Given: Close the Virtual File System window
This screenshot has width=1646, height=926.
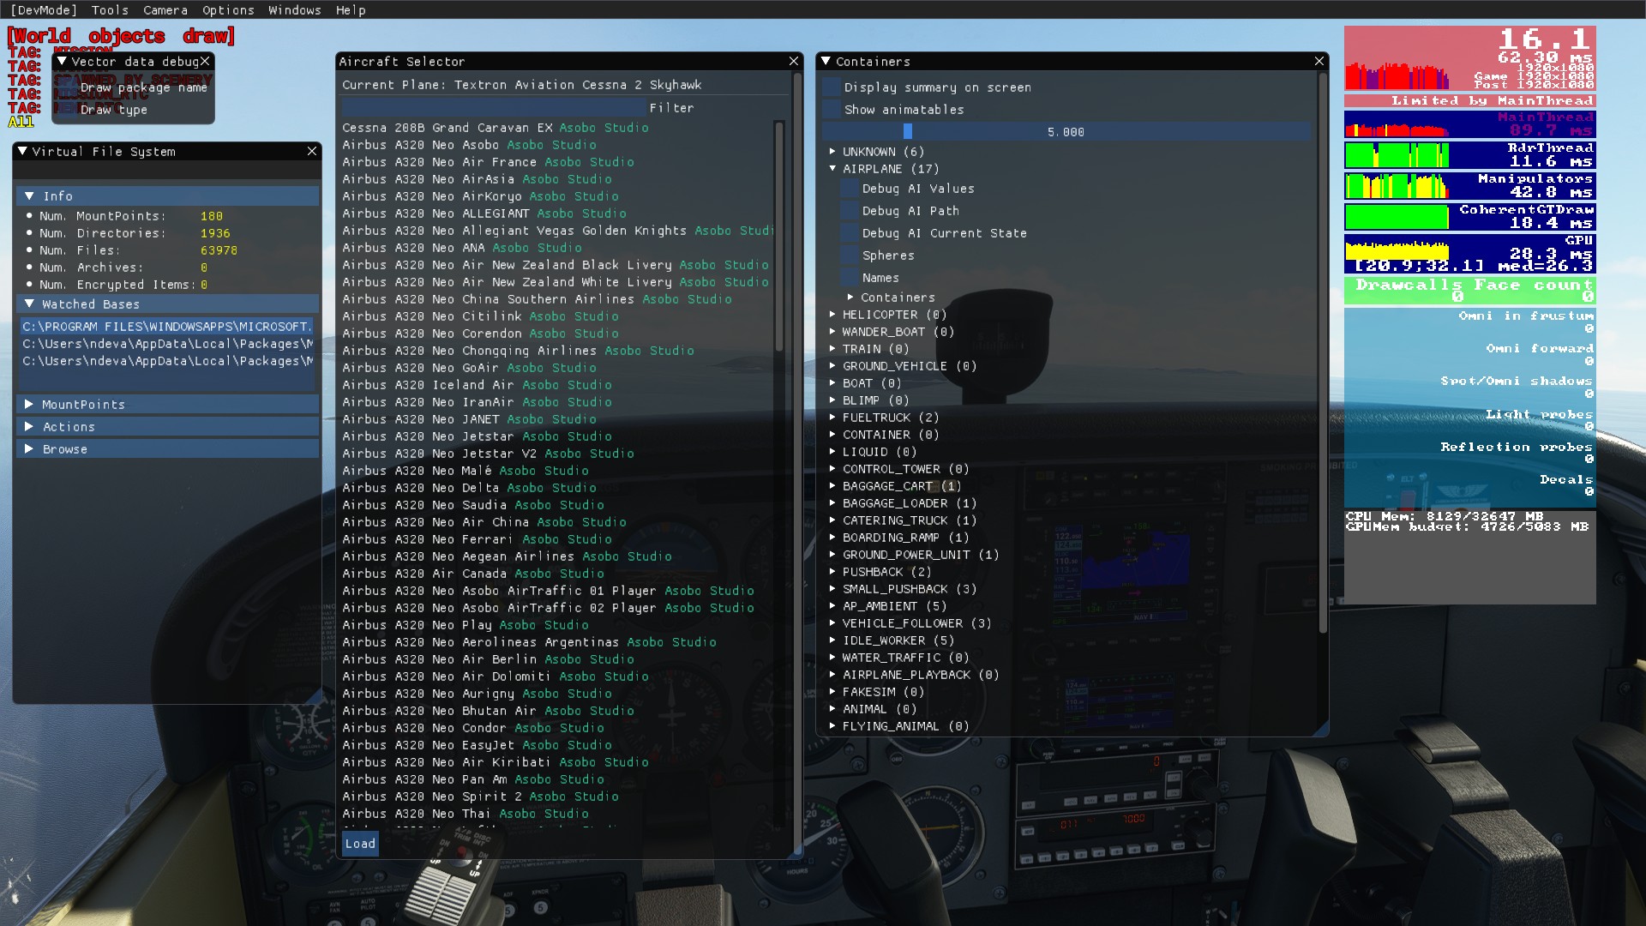Looking at the screenshot, I should tap(312, 151).
